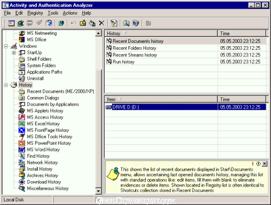The height and width of the screenshot is (205, 271).
Task: Select Common Dialogs tree item
Action: click(43, 98)
